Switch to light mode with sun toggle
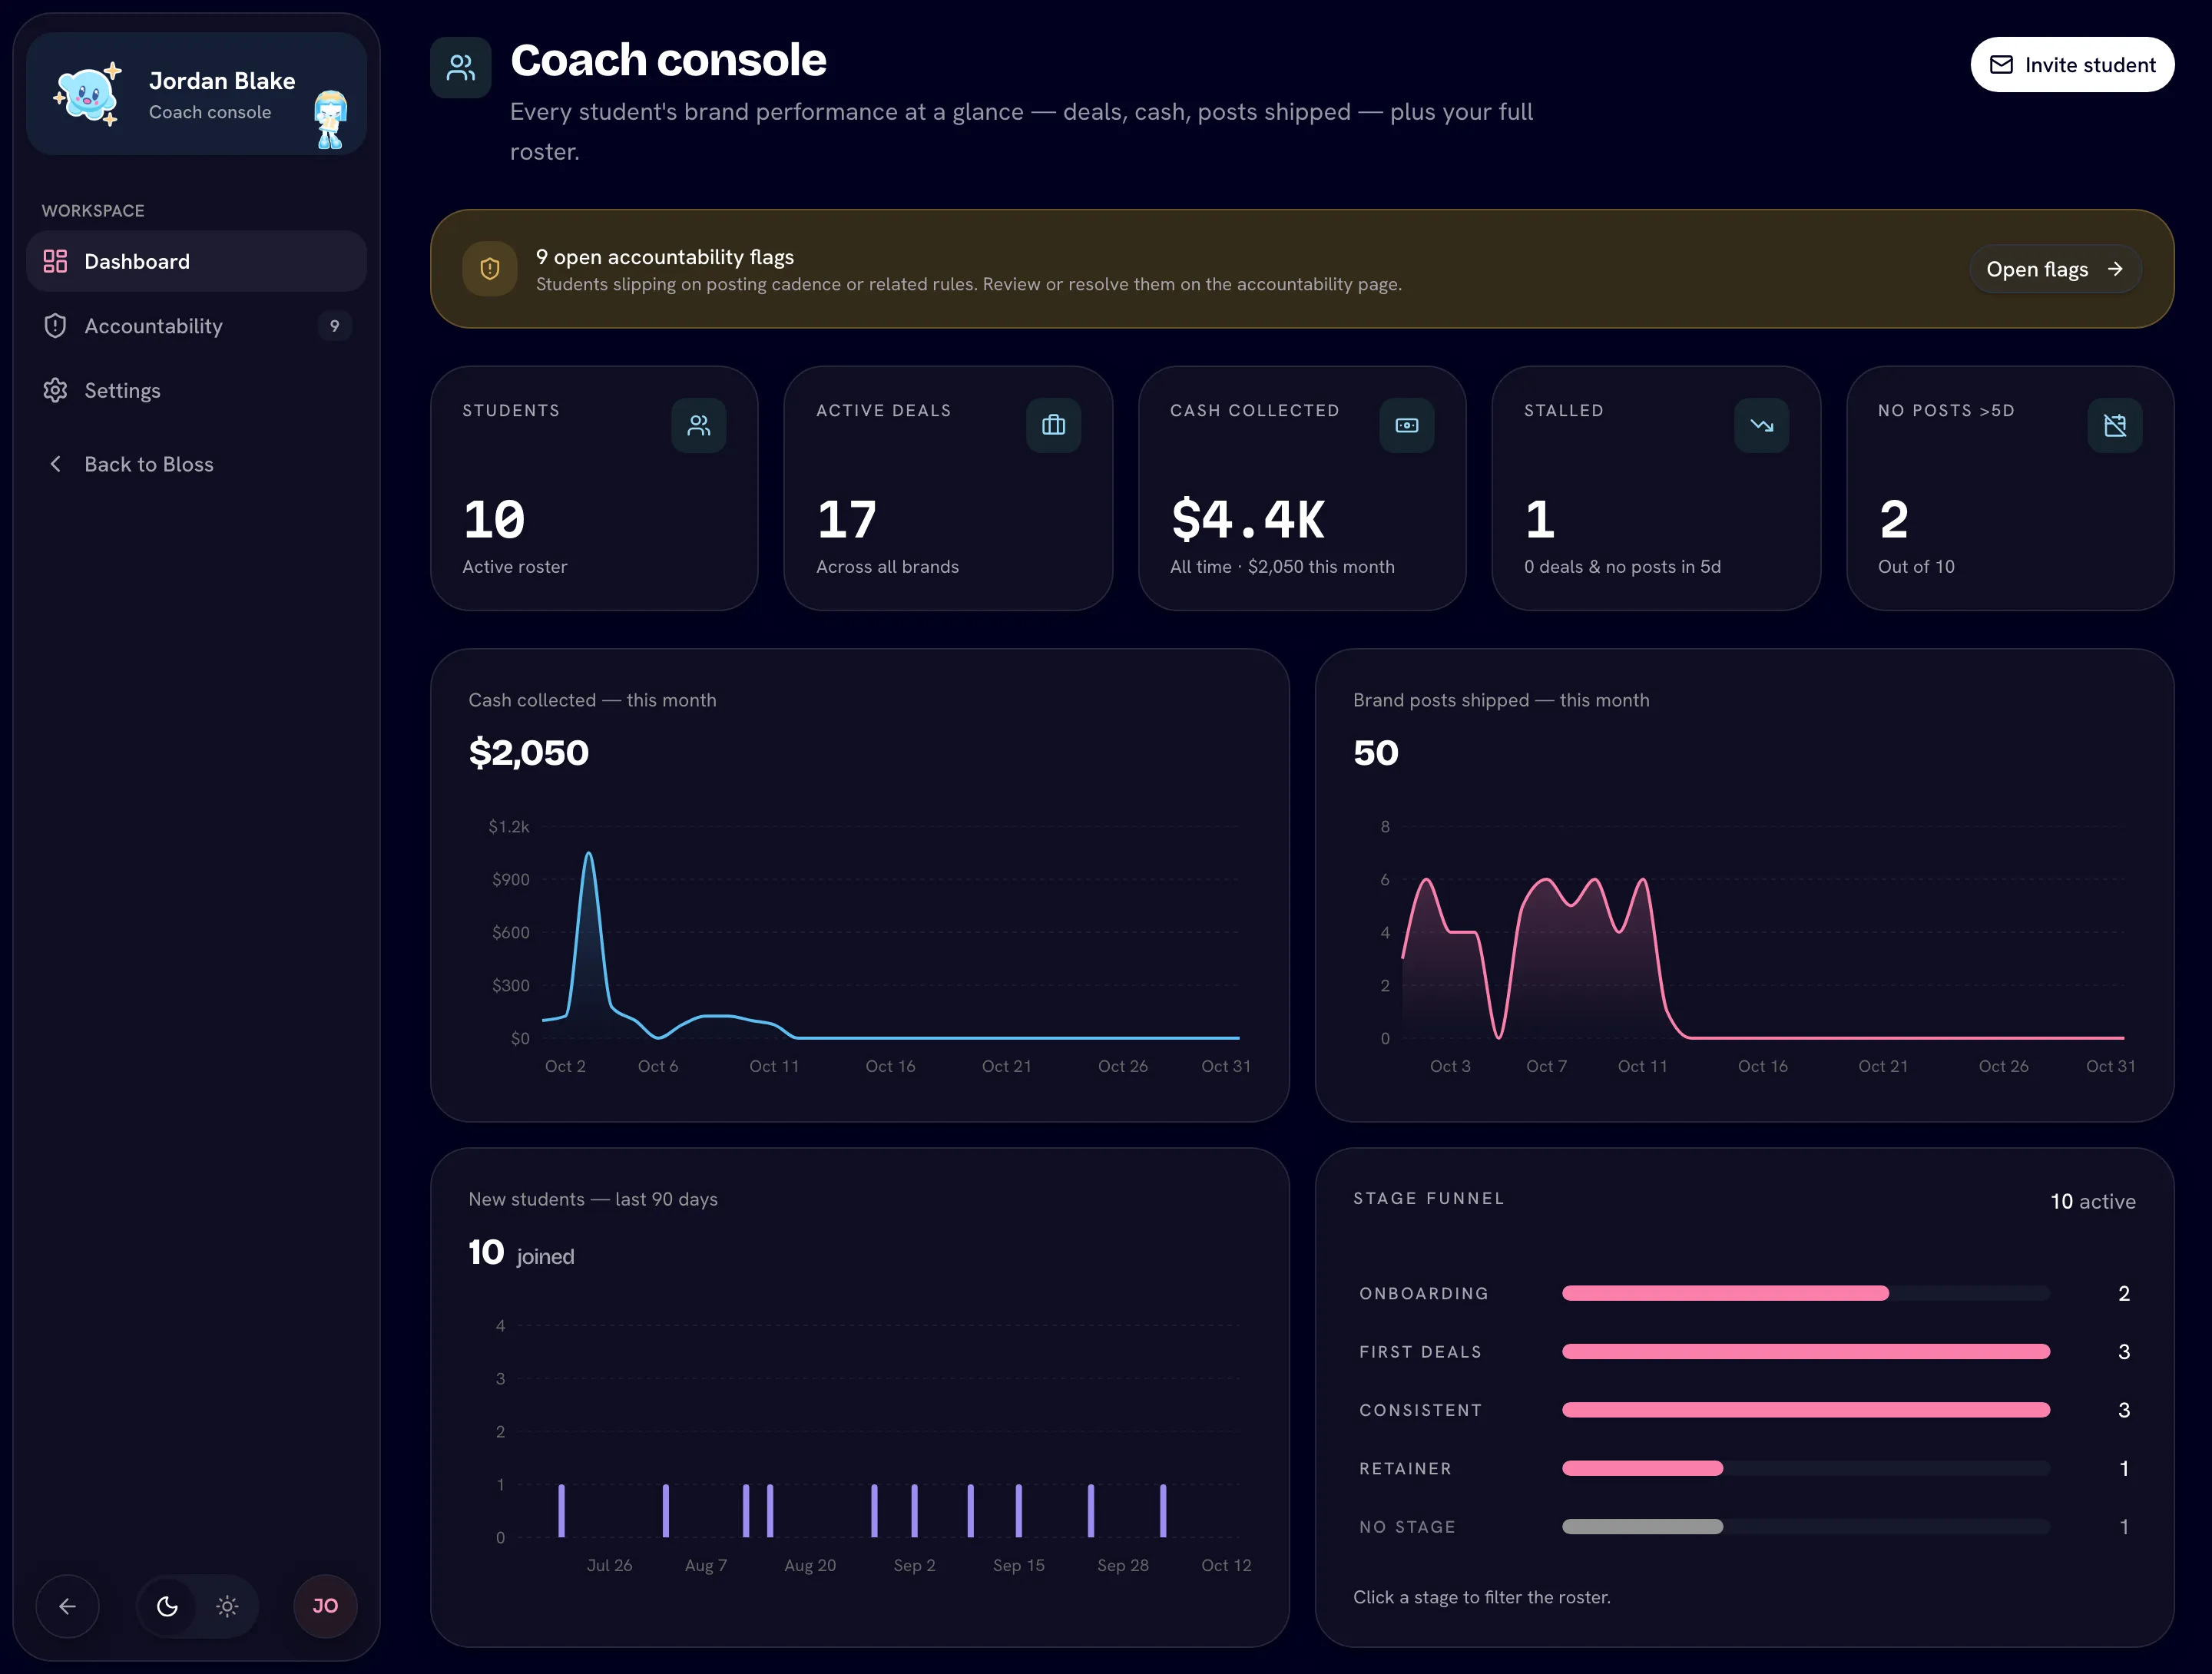Viewport: 2212px width, 1674px height. pyautogui.click(x=227, y=1606)
